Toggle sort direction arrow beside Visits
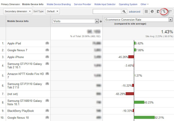174x121 pixels. click(101, 21)
